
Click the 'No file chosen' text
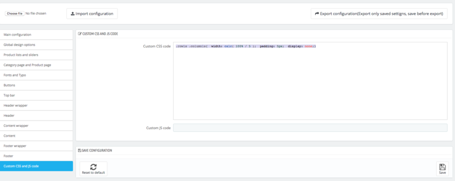(35, 13)
